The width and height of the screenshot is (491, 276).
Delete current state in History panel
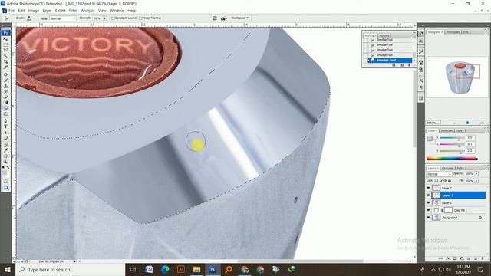[x=409, y=65]
